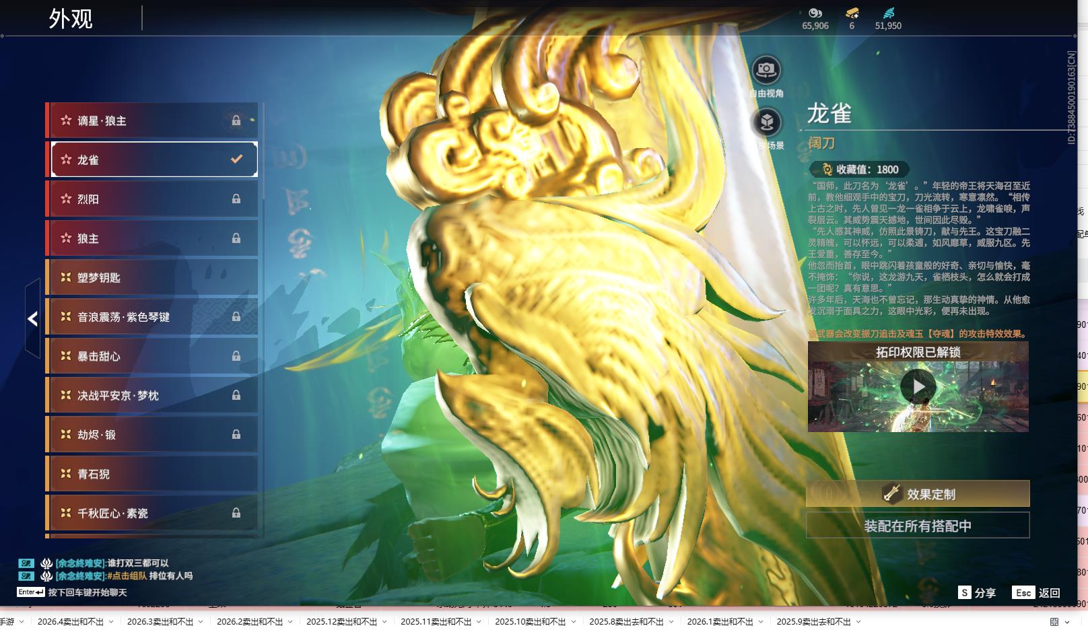Click the lock icon on 烈阳 skin
1088x632 pixels.
236,199
